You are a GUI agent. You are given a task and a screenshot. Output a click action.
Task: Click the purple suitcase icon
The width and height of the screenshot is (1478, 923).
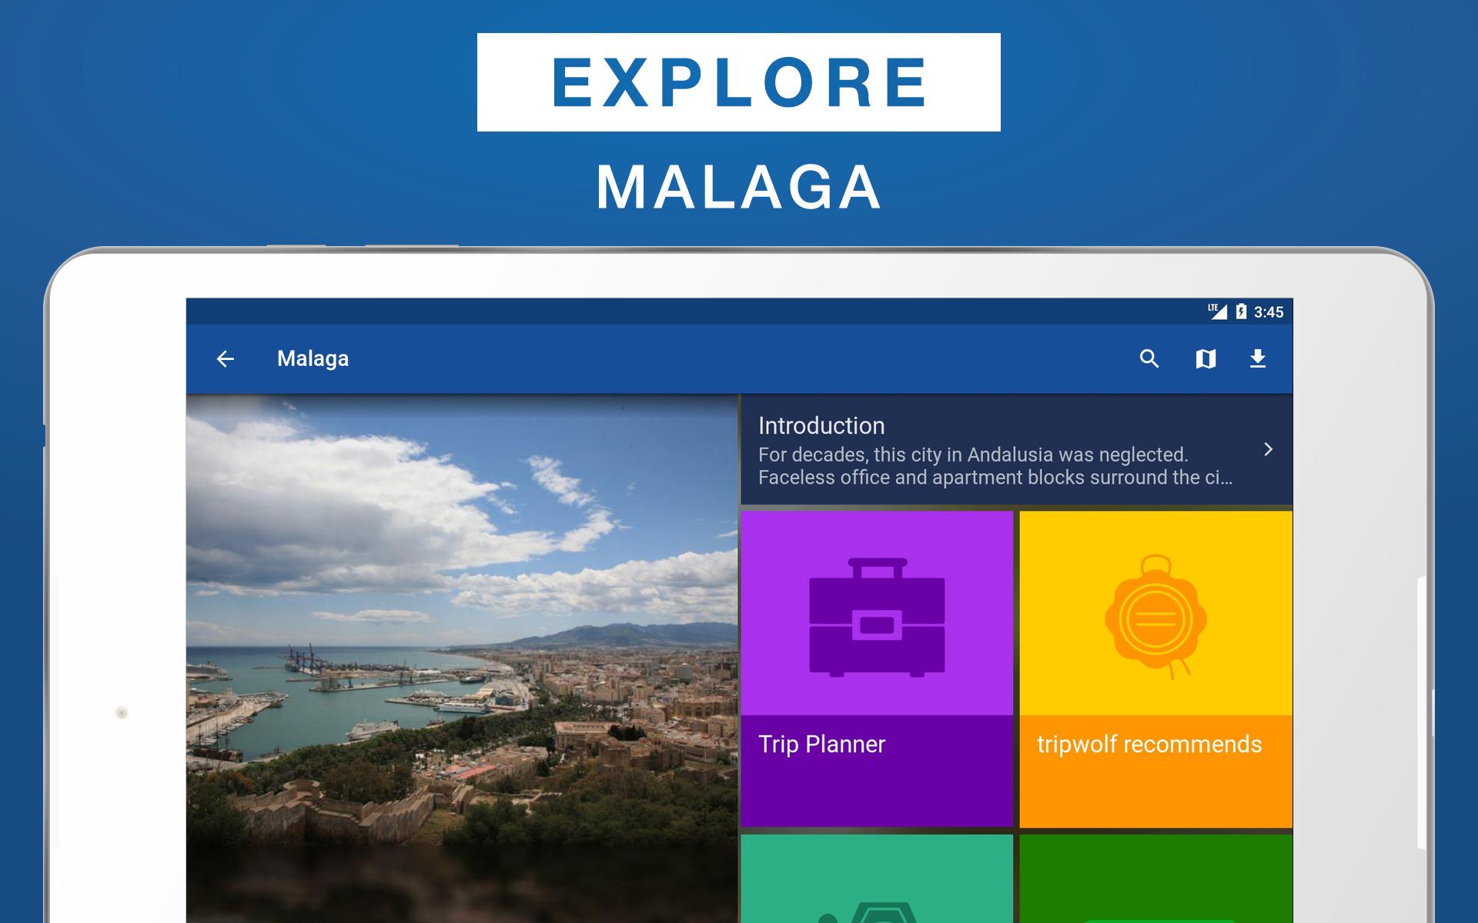point(877,618)
